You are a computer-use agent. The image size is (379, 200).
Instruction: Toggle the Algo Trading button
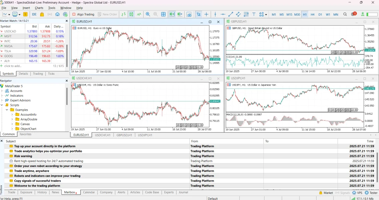pyautogui.click(x=83, y=14)
